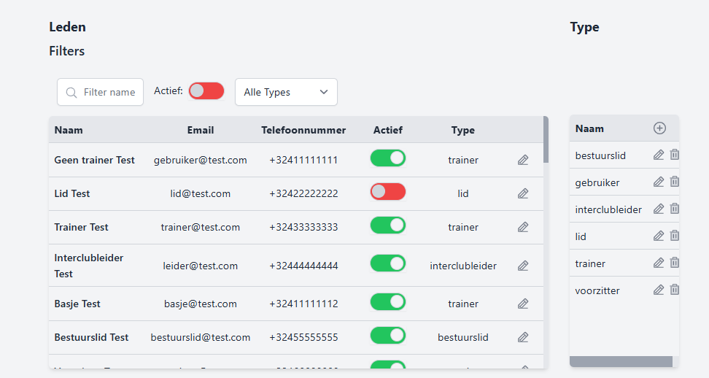Edit the Bestuurslid Test member
Screen dimensions: 709x378
pyautogui.click(x=523, y=337)
